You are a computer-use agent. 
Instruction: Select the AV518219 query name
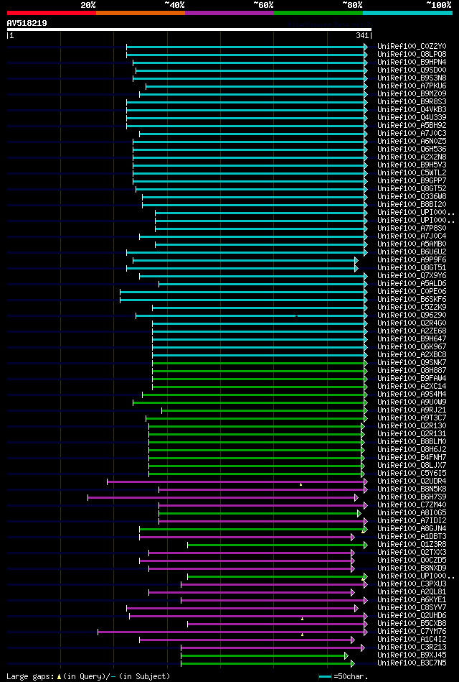coord(27,23)
